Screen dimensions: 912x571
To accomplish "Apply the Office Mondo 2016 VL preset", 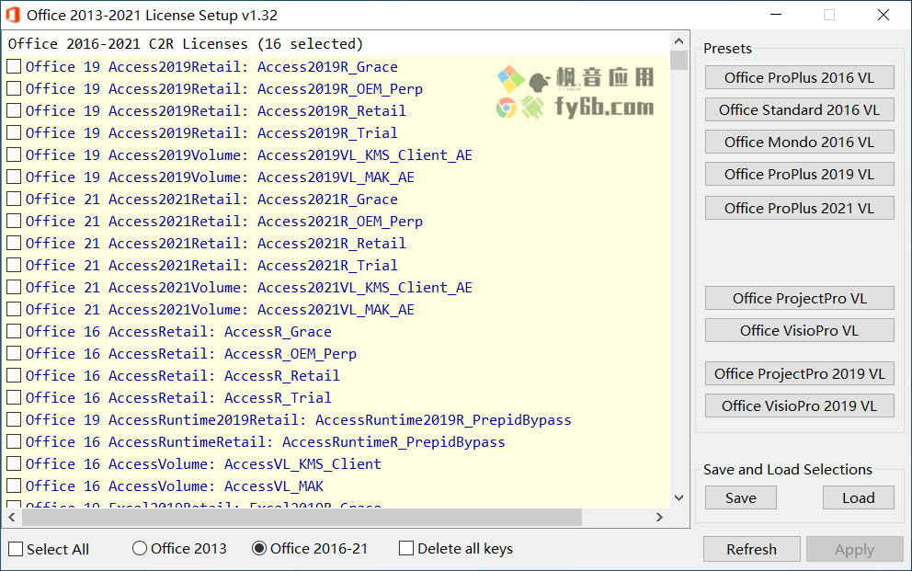I will tap(799, 142).
